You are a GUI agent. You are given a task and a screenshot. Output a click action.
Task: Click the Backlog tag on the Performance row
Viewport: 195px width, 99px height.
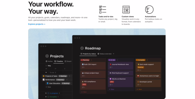[60, 80]
